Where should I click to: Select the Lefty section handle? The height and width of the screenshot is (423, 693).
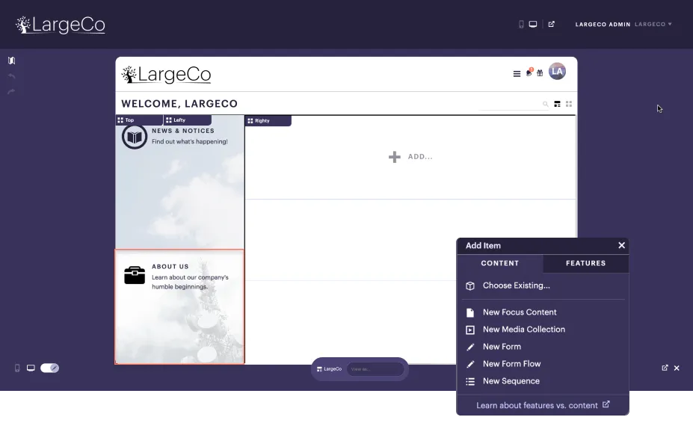coord(188,120)
